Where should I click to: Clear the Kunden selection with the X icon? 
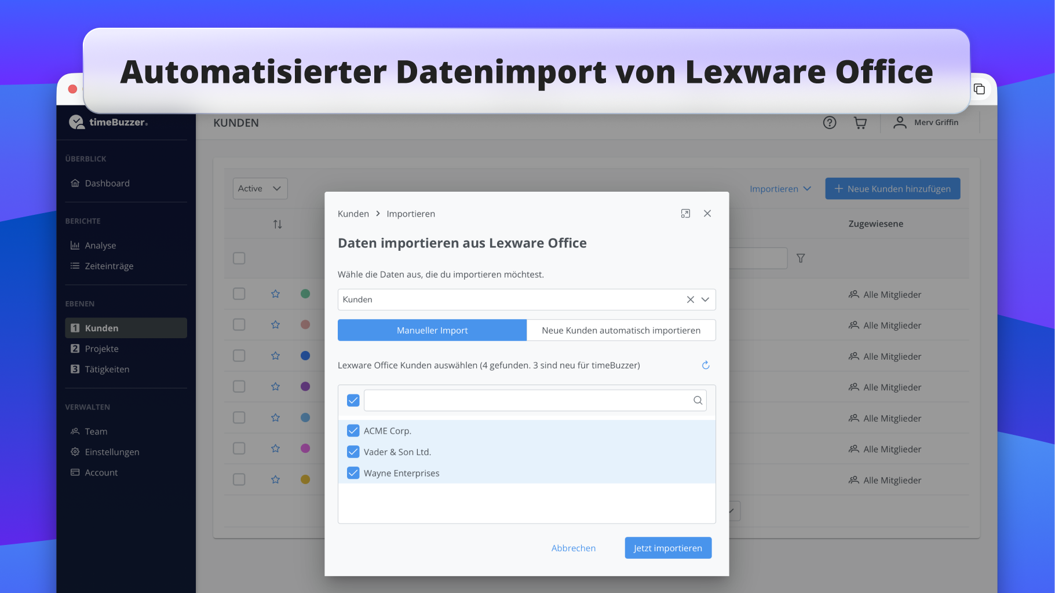coord(690,299)
